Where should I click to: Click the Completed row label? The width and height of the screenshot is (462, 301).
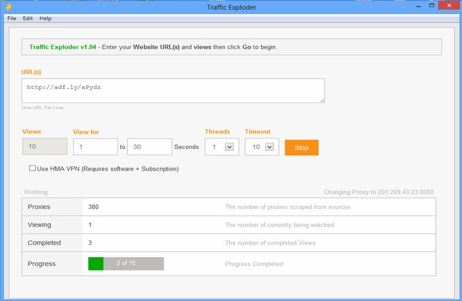44,243
